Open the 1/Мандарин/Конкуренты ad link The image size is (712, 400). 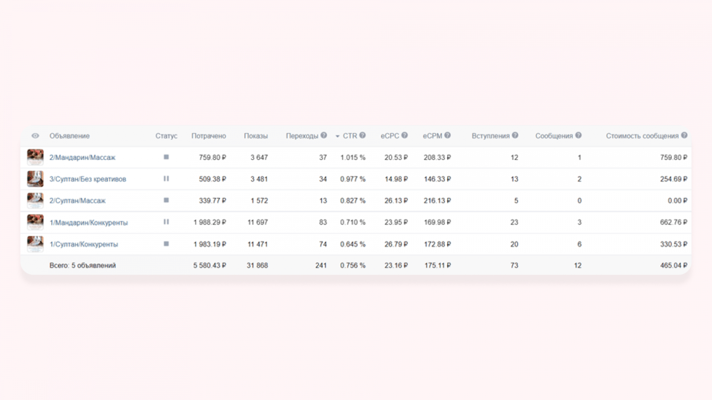pos(89,223)
